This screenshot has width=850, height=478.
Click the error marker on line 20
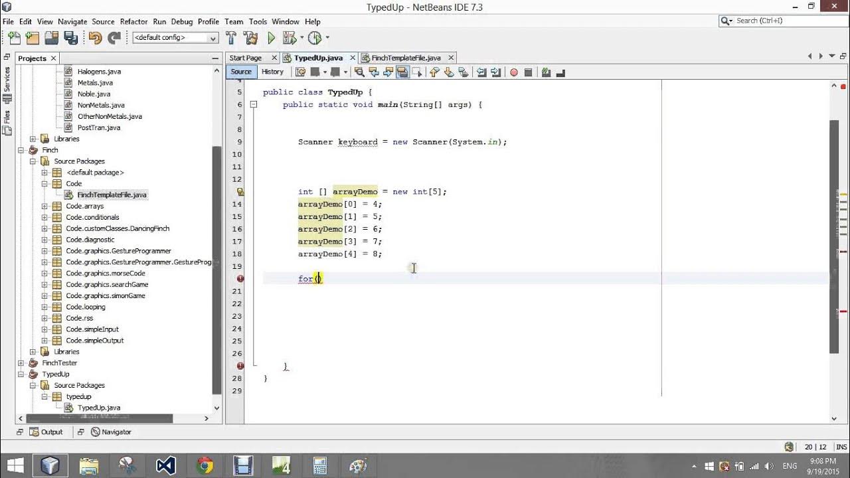click(240, 279)
